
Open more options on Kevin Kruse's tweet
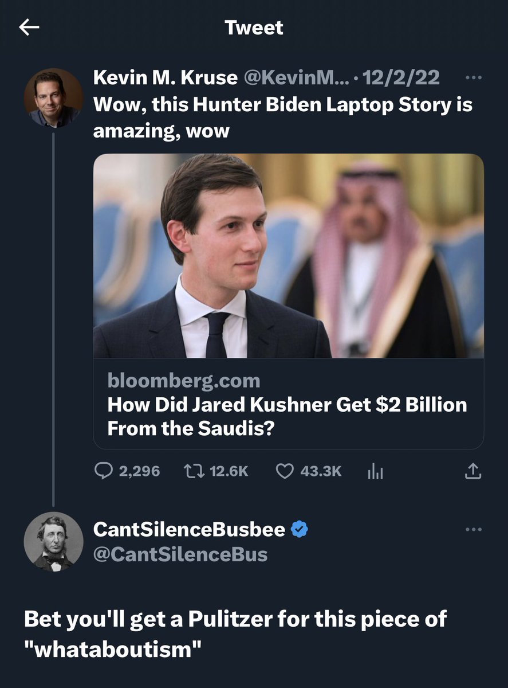(473, 77)
